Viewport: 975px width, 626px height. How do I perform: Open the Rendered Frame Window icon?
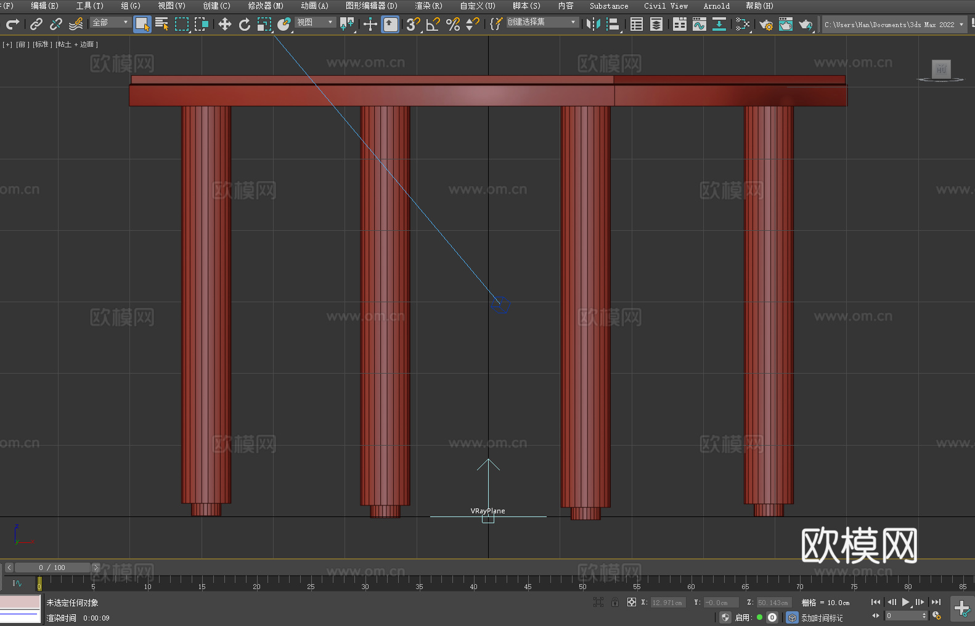pyautogui.click(x=786, y=24)
